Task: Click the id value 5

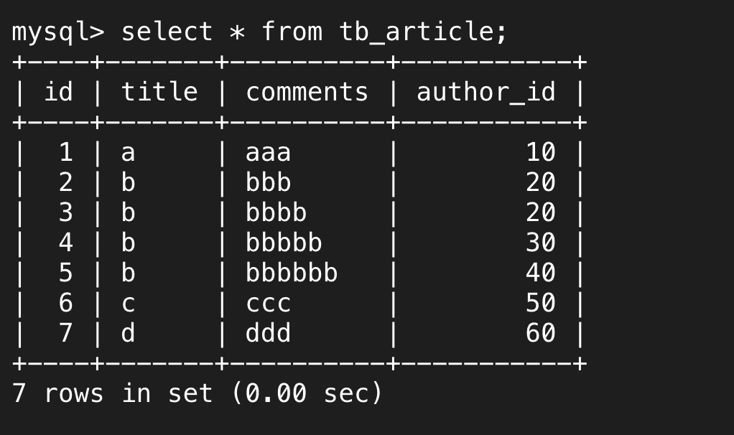Action: point(65,273)
